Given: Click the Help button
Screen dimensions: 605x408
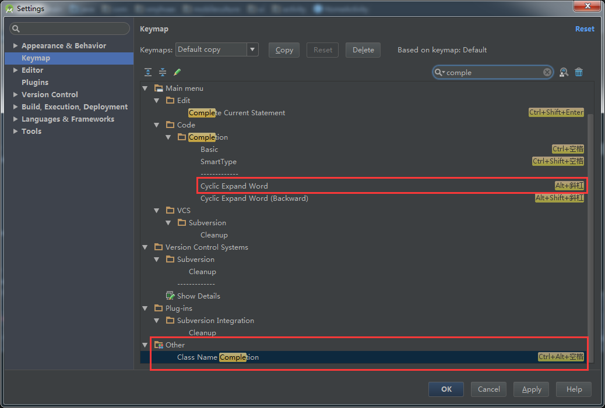Looking at the screenshot, I should 574,389.
